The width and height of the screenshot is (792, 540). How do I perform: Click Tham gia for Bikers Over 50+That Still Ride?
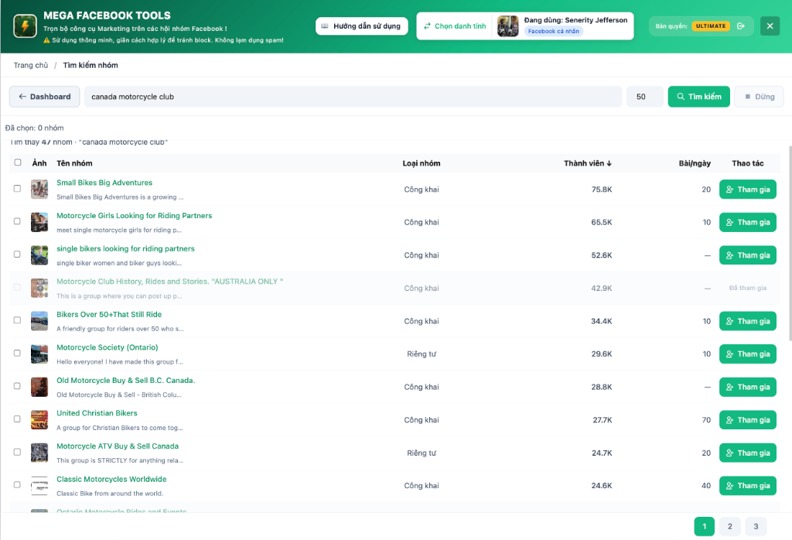coord(748,321)
